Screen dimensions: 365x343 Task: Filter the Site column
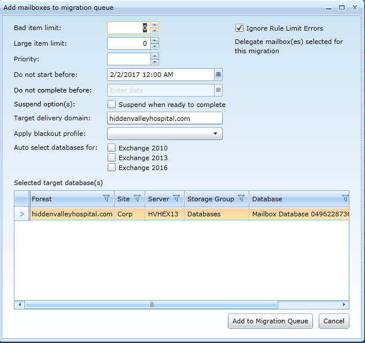137,198
